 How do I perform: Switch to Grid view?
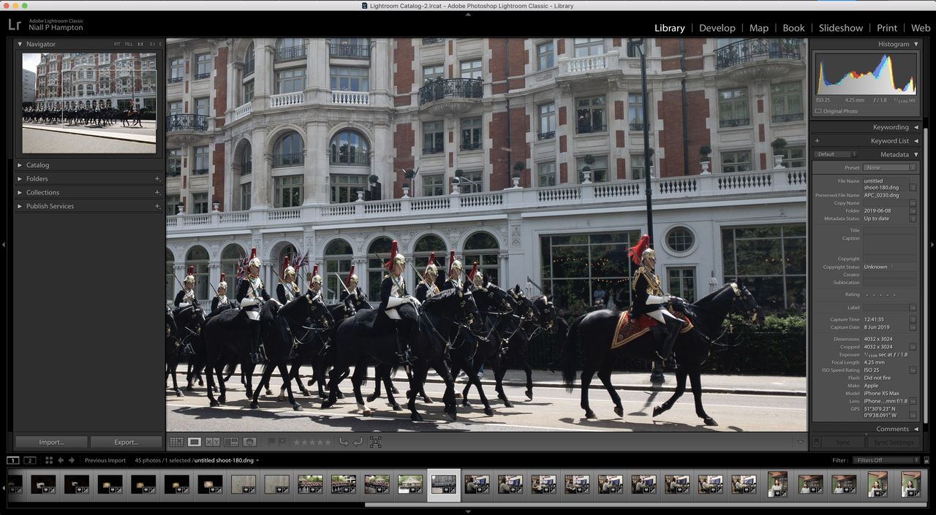pos(176,442)
